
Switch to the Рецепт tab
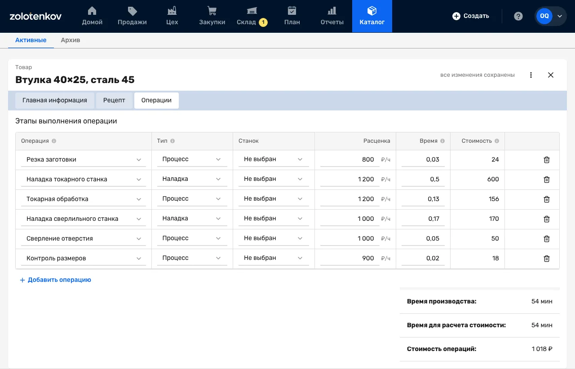point(114,101)
